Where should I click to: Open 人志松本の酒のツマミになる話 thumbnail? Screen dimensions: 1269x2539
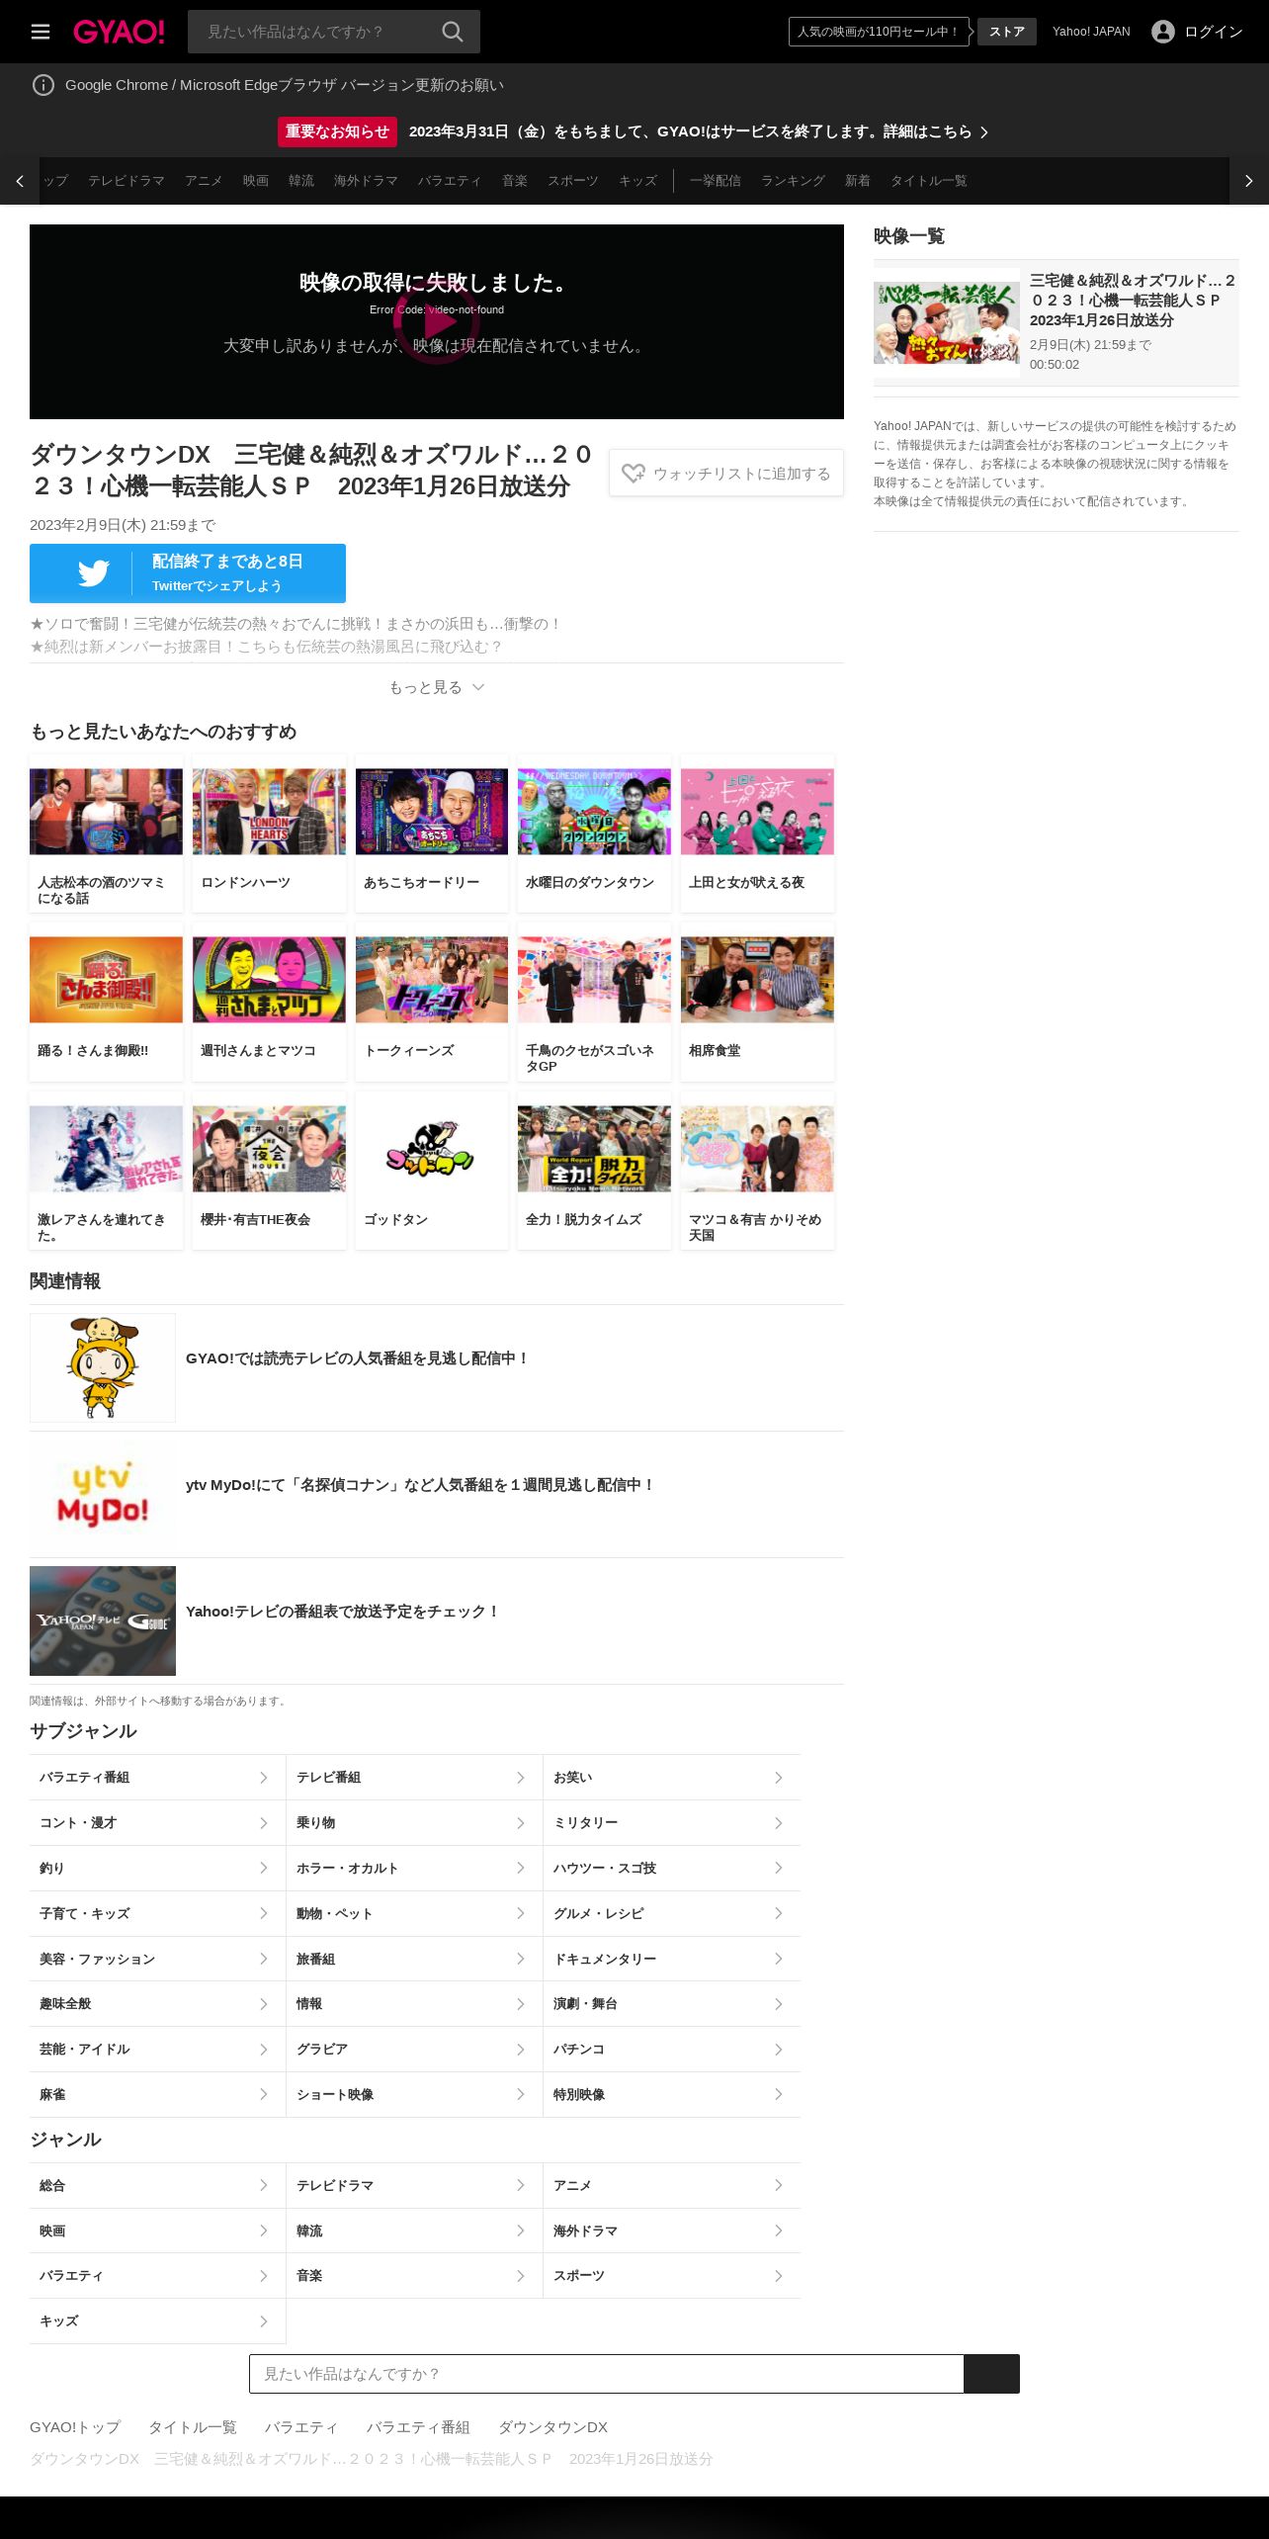pyautogui.click(x=106, y=812)
